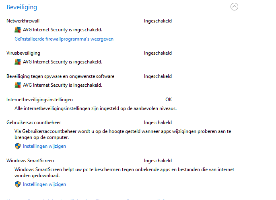
Task: Open Instellingen wijzigen for Gebruikersaccountbeheer
Action: pos(44,146)
